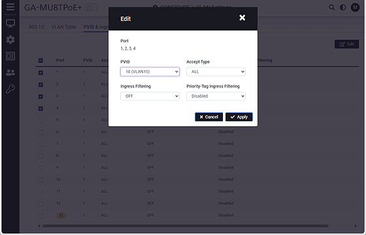Click the device badge next to GA-MU8TPoE+
The height and width of the screenshot is (235, 366).
(91, 8)
